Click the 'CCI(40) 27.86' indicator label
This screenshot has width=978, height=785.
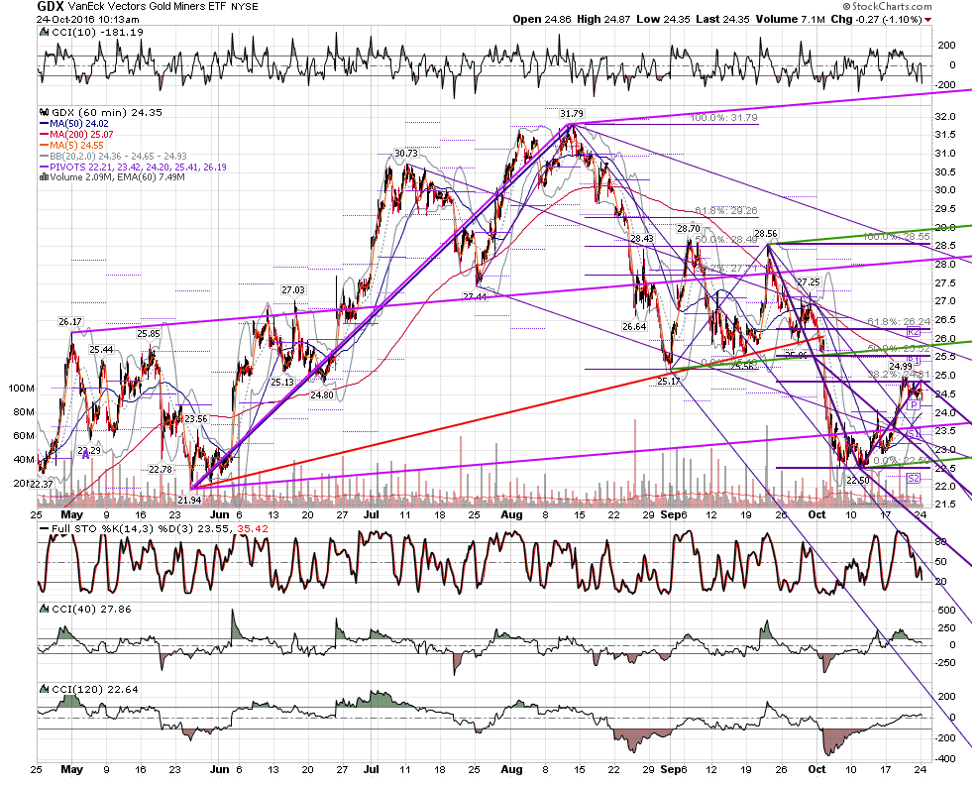tap(92, 609)
